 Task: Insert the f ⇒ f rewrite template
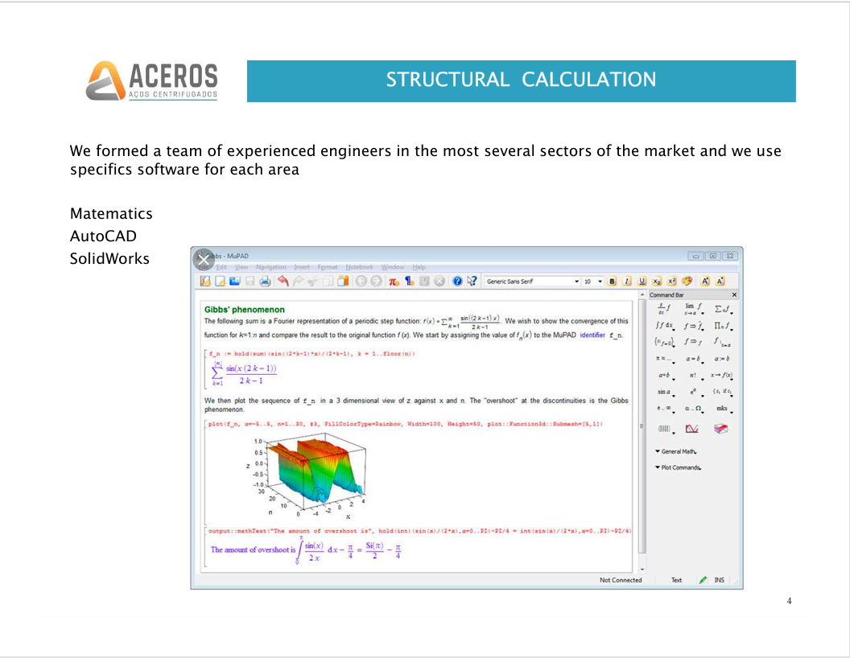(x=693, y=342)
